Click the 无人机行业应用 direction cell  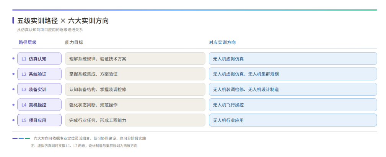pyautogui.click(x=293, y=120)
